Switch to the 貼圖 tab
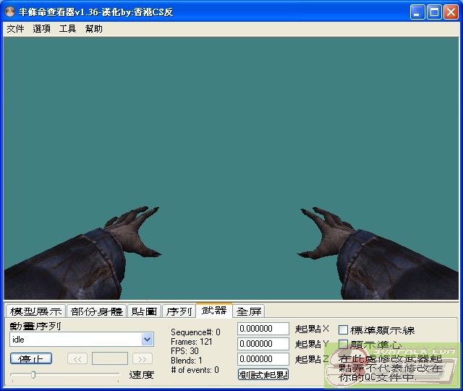This screenshot has width=463, height=391. tap(144, 311)
